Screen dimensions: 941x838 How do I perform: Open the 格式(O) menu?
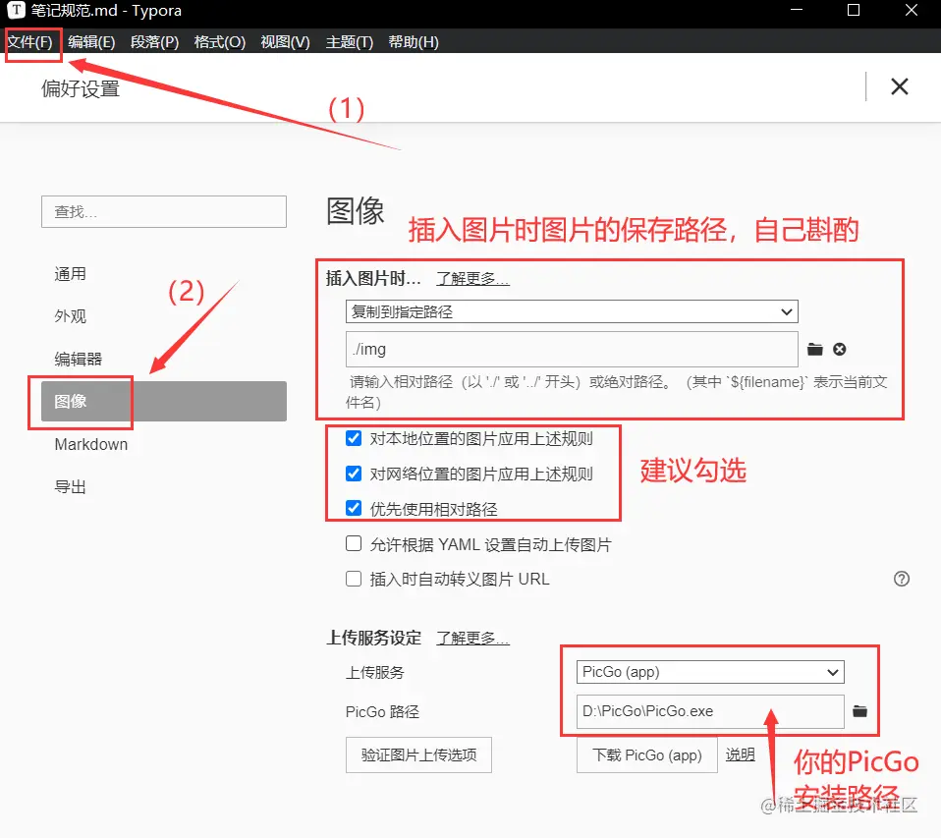[x=220, y=42]
